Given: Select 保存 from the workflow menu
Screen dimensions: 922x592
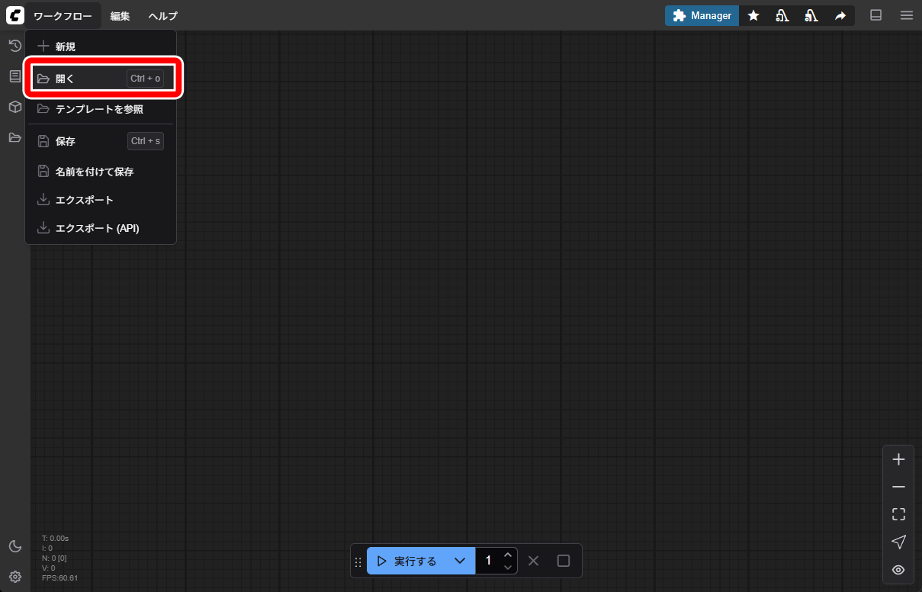Looking at the screenshot, I should (101, 141).
